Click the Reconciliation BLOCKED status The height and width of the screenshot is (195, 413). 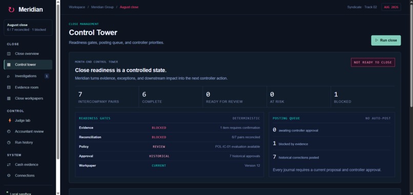click(159, 137)
